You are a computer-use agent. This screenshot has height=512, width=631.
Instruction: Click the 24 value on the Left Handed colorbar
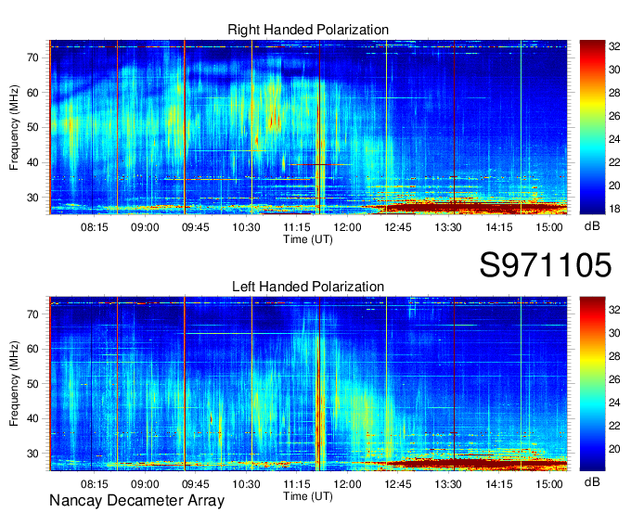[614, 403]
